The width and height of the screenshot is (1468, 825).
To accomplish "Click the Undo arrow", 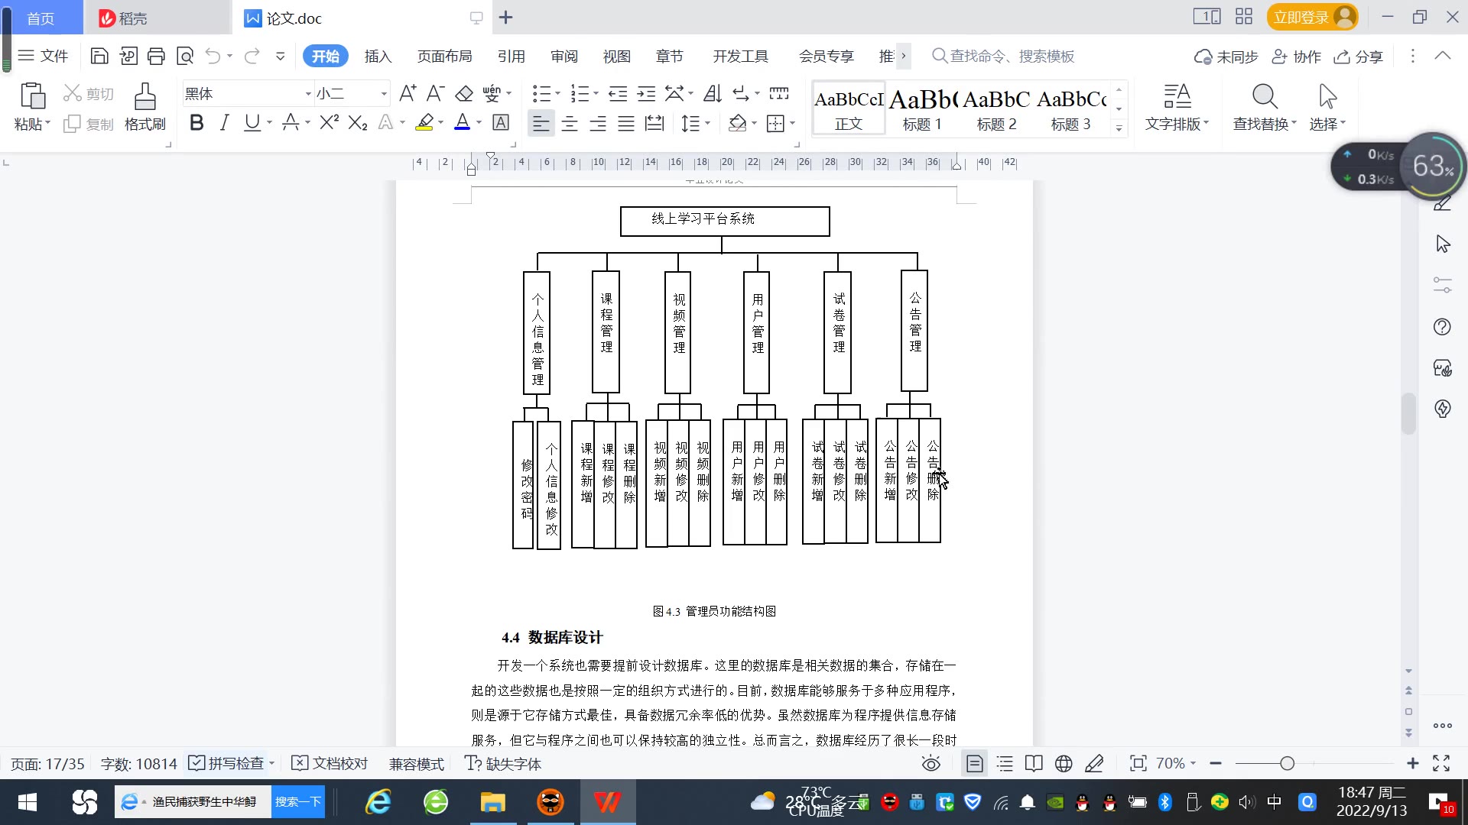I will (213, 56).
